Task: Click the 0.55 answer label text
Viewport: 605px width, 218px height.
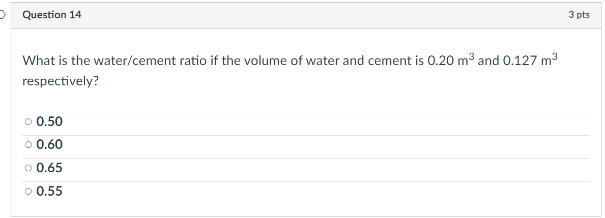Action: click(49, 191)
